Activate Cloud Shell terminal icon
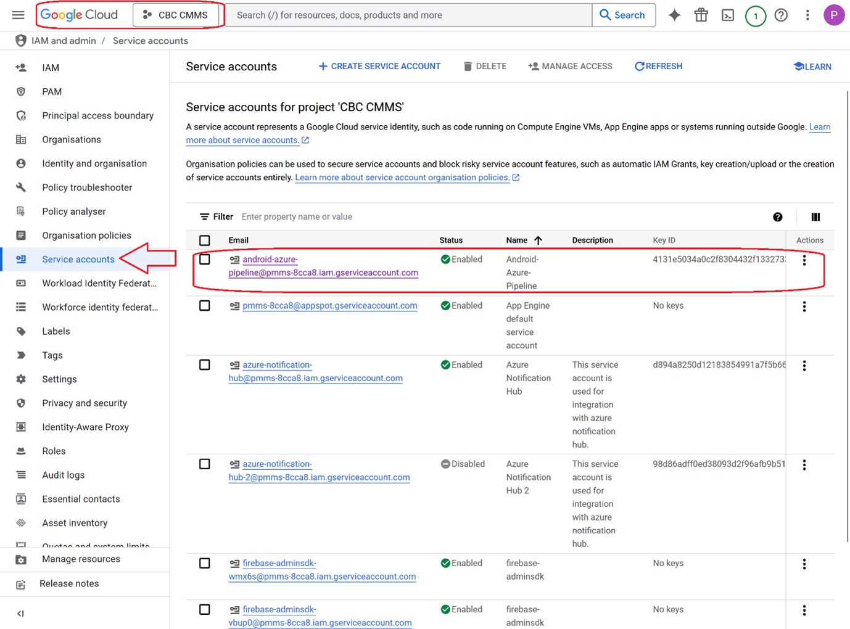The width and height of the screenshot is (850, 629). (728, 15)
